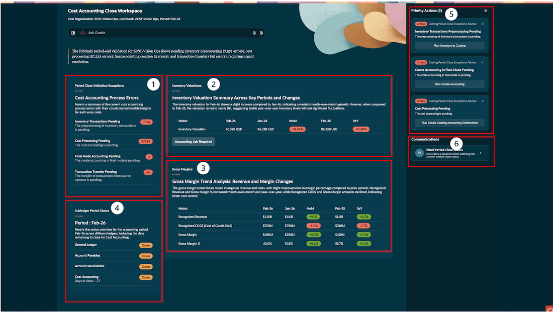This screenshot has width=553, height=313.
Task: Click the -2.7% COGS YoY badge
Action: (x=363, y=226)
